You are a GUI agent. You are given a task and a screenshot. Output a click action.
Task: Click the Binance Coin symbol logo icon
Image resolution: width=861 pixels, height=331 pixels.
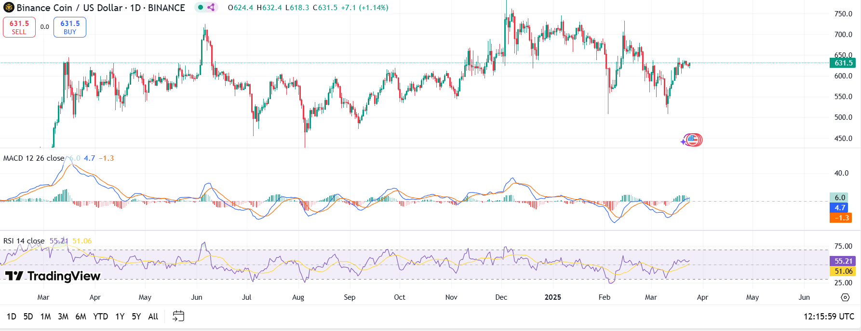[x=9, y=8]
